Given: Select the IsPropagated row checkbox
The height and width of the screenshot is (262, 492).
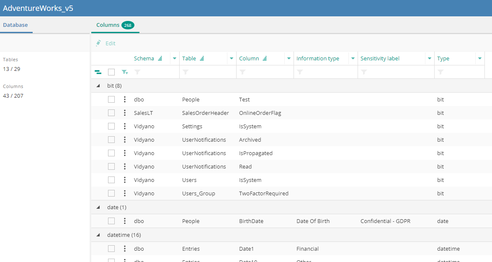Looking at the screenshot, I should [111, 153].
